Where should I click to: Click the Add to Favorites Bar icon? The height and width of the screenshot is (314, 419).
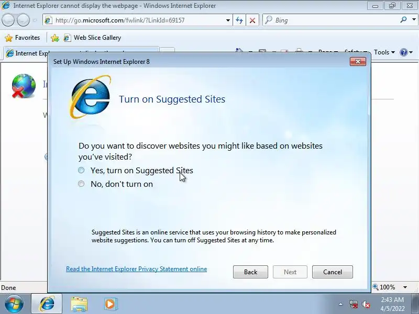click(55, 38)
